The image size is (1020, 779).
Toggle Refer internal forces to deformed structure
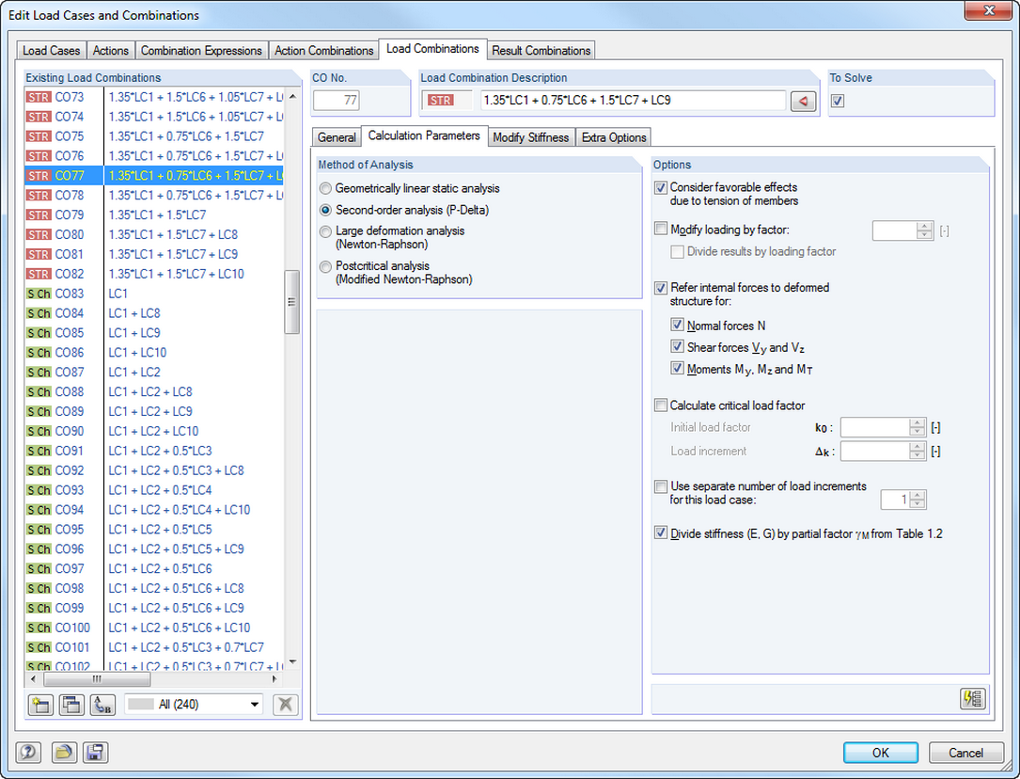(x=661, y=288)
